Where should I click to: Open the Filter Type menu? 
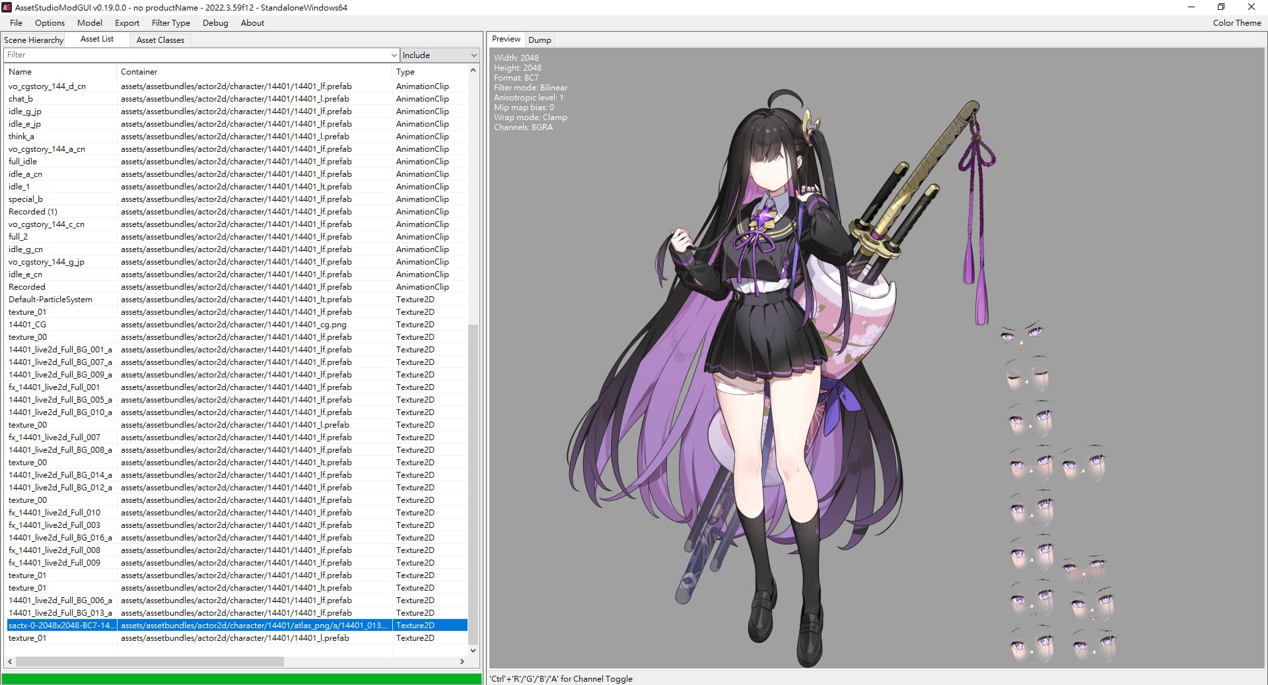(x=170, y=23)
